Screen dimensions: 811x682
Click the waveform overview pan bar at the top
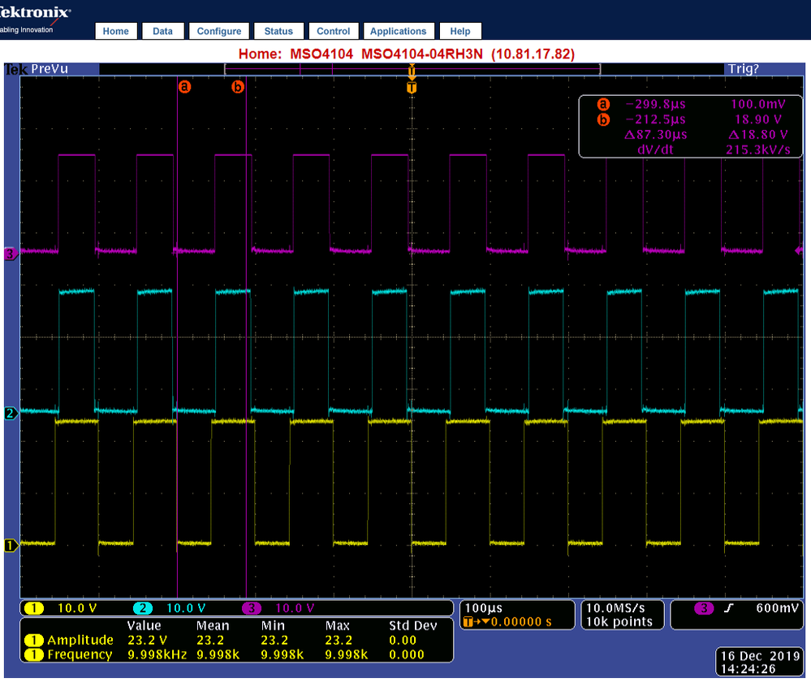tap(325, 69)
